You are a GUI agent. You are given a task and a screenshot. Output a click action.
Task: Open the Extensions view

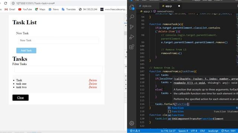coord(132,47)
